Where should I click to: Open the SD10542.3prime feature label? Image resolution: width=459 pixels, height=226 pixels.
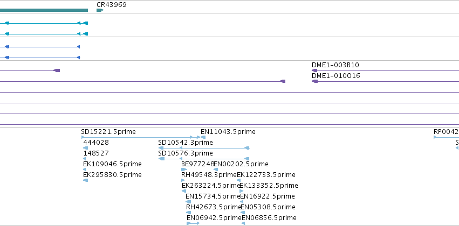click(186, 143)
